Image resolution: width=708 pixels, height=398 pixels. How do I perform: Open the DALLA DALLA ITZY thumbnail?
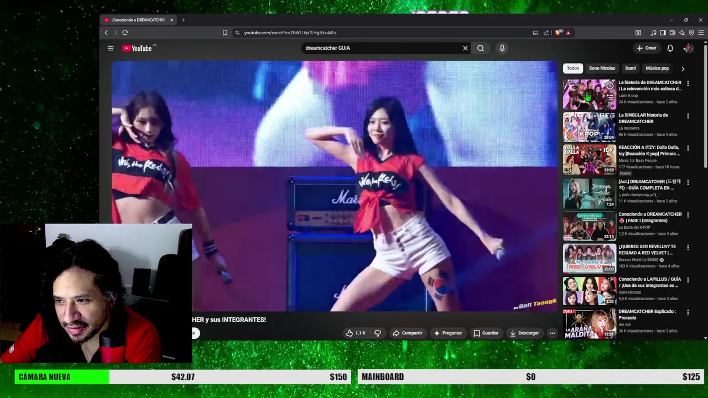(589, 160)
